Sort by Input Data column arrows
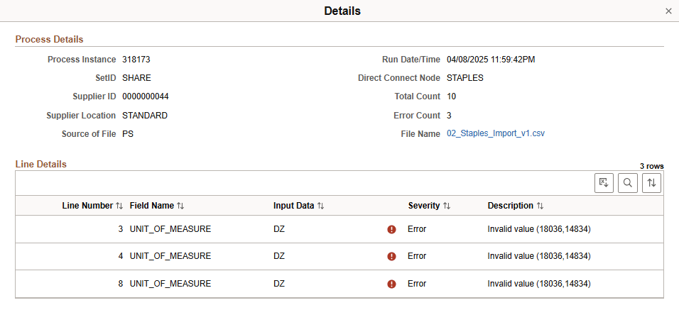Screen dimensions: 679x310 point(320,206)
